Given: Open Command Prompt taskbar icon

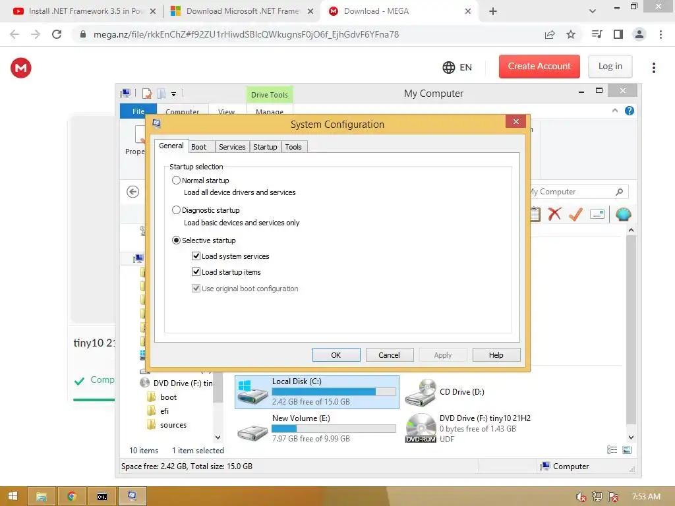Looking at the screenshot, I should [102, 496].
